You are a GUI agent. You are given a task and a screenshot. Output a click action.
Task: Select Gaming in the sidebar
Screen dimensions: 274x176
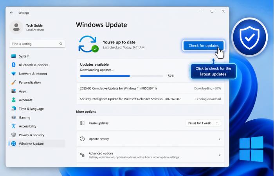point(37,117)
